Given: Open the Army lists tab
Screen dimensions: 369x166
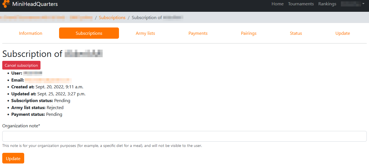Looking at the screenshot, I should coord(145,33).
